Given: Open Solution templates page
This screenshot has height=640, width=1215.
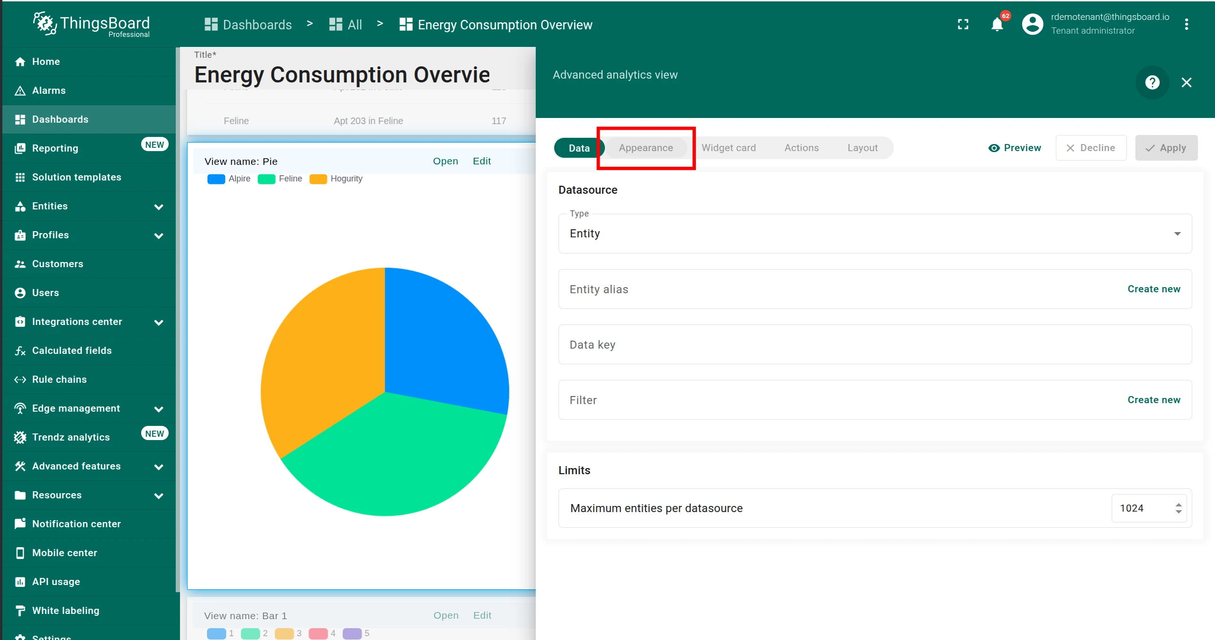Looking at the screenshot, I should pos(89,177).
